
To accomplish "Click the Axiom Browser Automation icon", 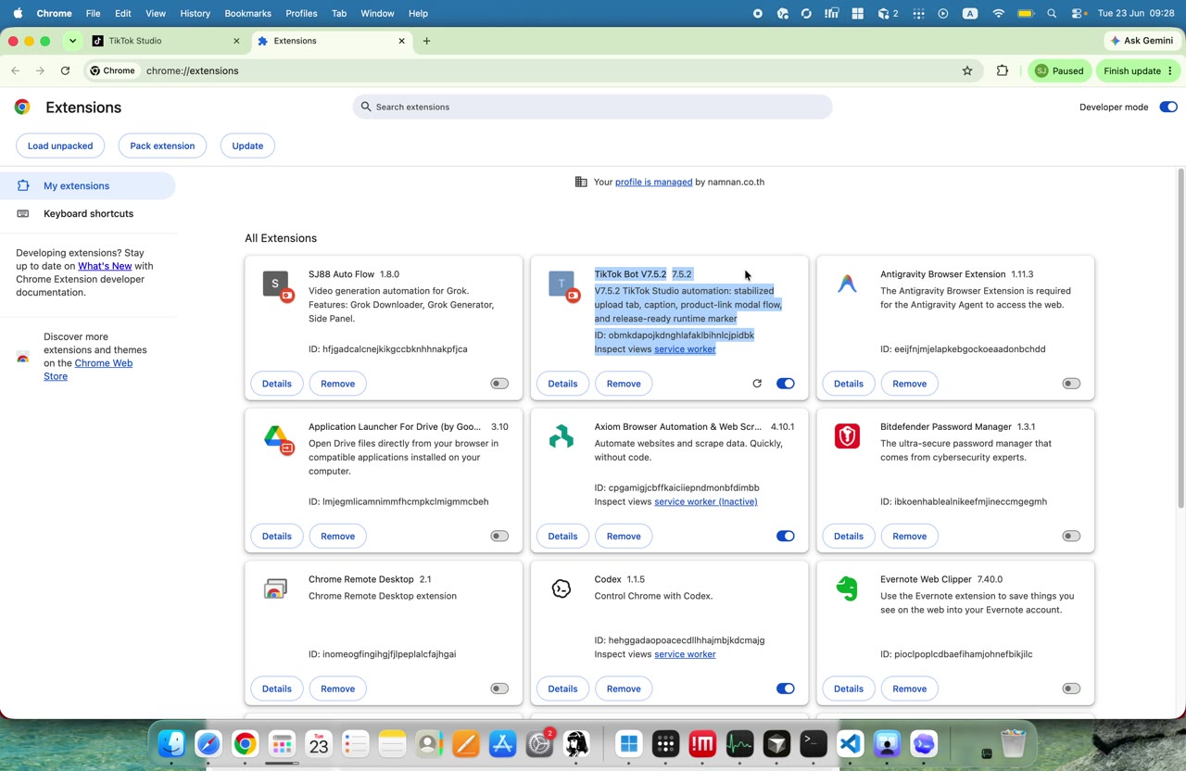I will [x=561, y=436].
